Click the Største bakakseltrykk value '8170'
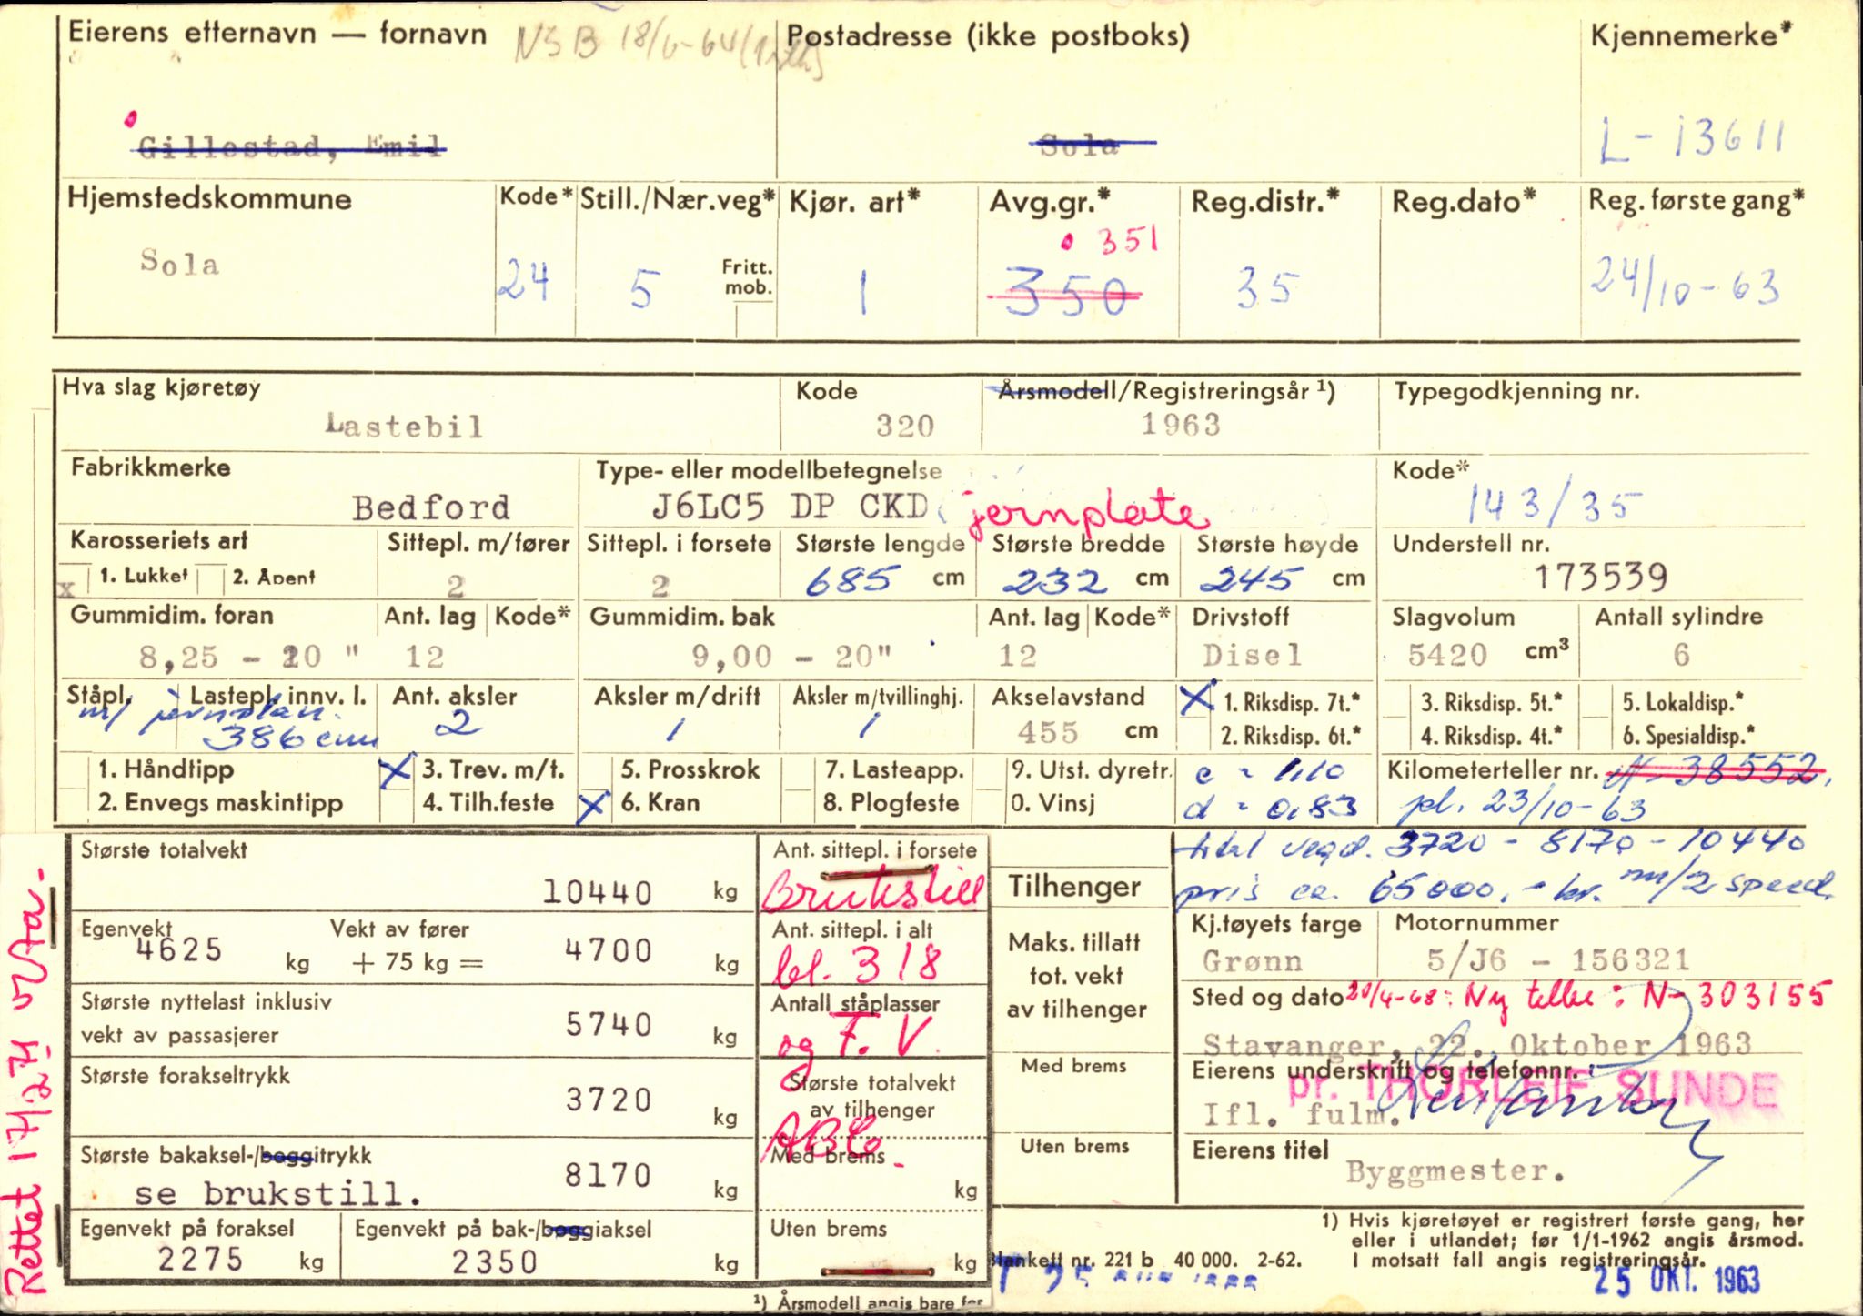 (608, 1175)
